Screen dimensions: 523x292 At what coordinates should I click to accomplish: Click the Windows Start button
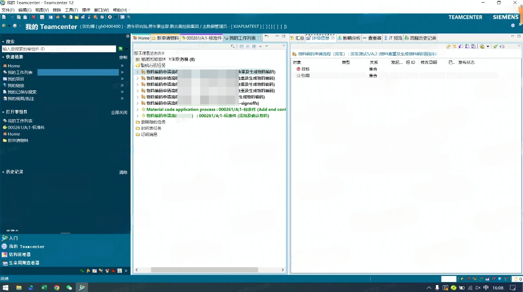(x=6, y=288)
